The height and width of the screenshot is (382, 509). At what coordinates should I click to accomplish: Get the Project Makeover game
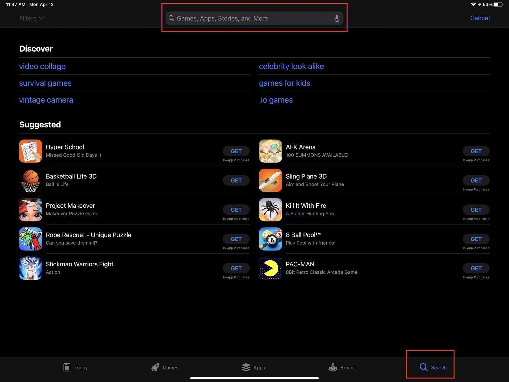point(236,210)
